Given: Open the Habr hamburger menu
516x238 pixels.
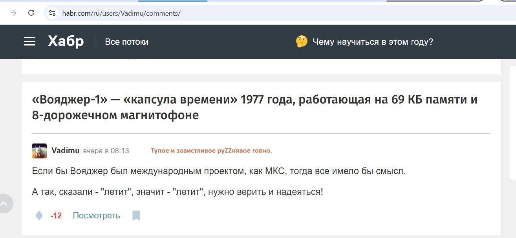Looking at the screenshot, I should [29, 41].
